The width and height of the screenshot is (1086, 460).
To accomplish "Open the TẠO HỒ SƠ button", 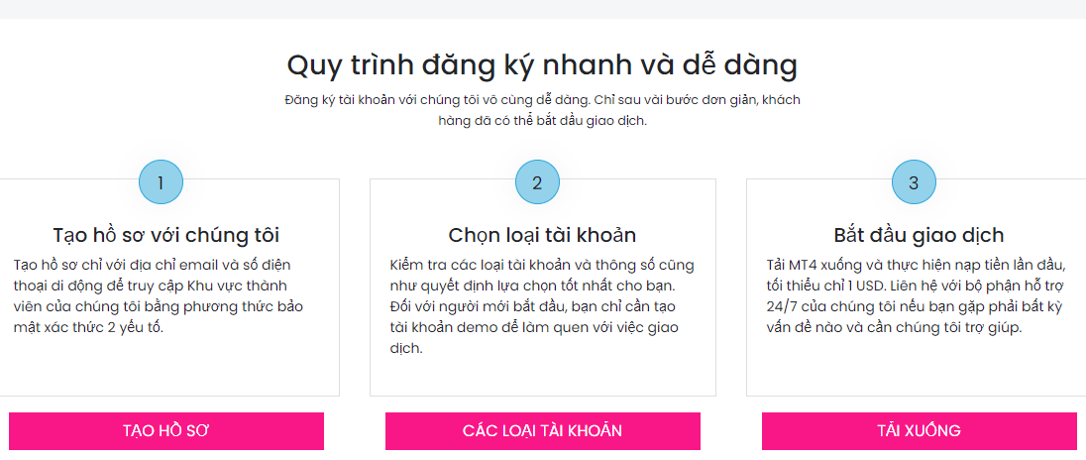I will click(x=166, y=431).
